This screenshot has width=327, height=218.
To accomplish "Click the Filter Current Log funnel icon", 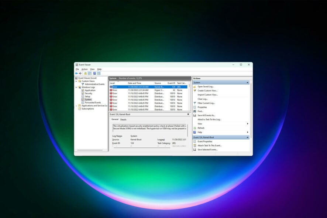I will (x=195, y=103).
